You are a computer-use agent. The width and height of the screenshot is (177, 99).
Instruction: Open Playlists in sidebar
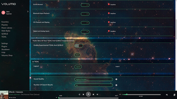tap(5, 25)
